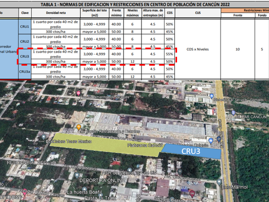Click the DEPORTIKA ONLINE label

coord(102,180)
